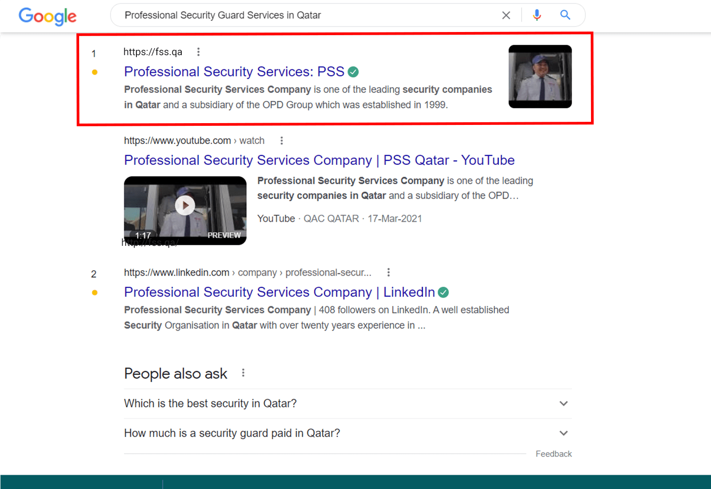This screenshot has height=489, width=711.
Task: Open People also ask options menu
Action: click(x=243, y=373)
